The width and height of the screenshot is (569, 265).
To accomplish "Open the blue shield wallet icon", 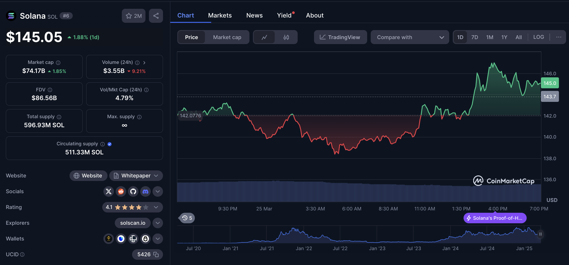I will (121, 239).
